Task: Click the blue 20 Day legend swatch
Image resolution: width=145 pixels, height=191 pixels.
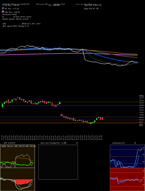Action: [3, 5]
